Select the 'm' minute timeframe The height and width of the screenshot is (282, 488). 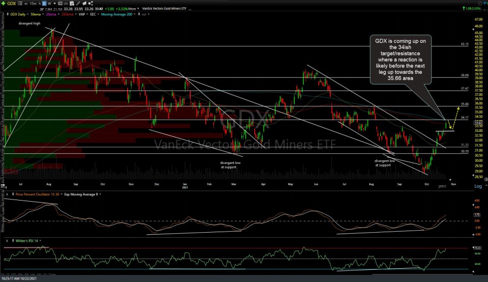point(26,4)
